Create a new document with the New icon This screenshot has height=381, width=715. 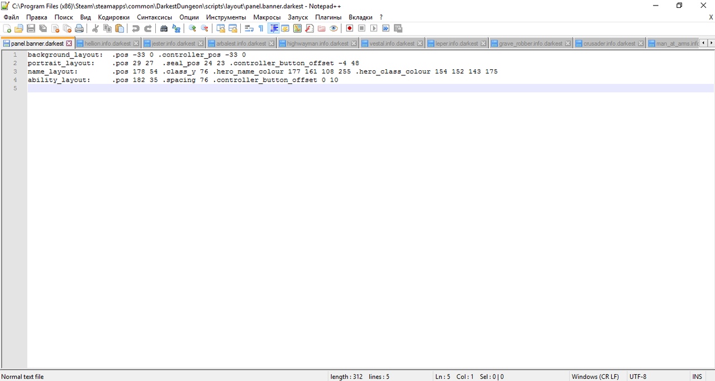[7, 28]
